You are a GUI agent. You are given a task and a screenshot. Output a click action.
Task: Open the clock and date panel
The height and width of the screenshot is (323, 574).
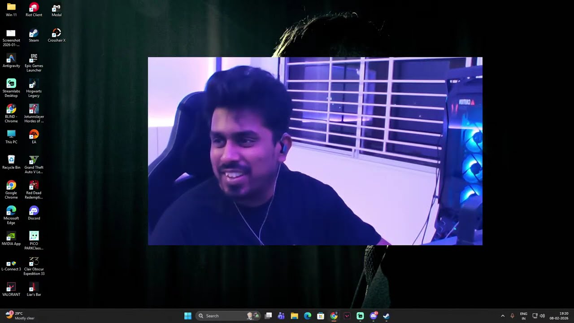pyautogui.click(x=560, y=316)
